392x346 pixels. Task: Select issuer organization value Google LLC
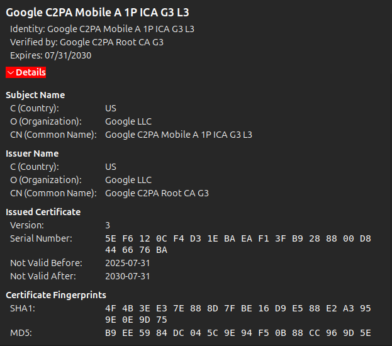(x=128, y=180)
